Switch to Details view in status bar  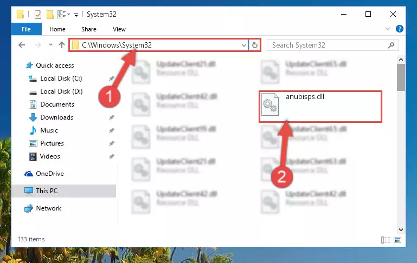coord(386,240)
